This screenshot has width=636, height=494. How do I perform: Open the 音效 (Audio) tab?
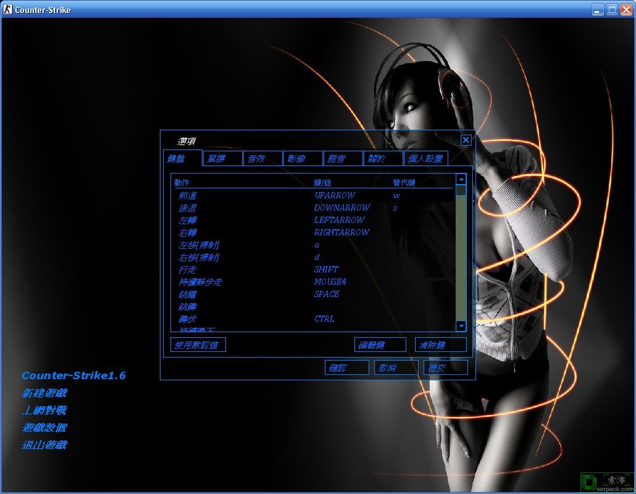(262, 159)
